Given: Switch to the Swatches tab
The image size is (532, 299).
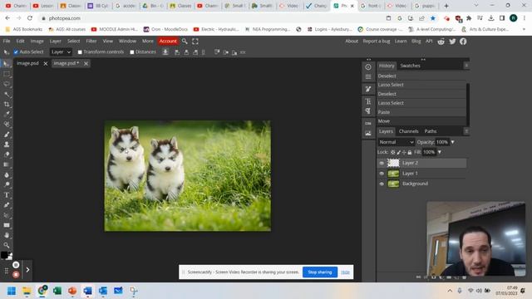Looking at the screenshot, I should 410,66.
